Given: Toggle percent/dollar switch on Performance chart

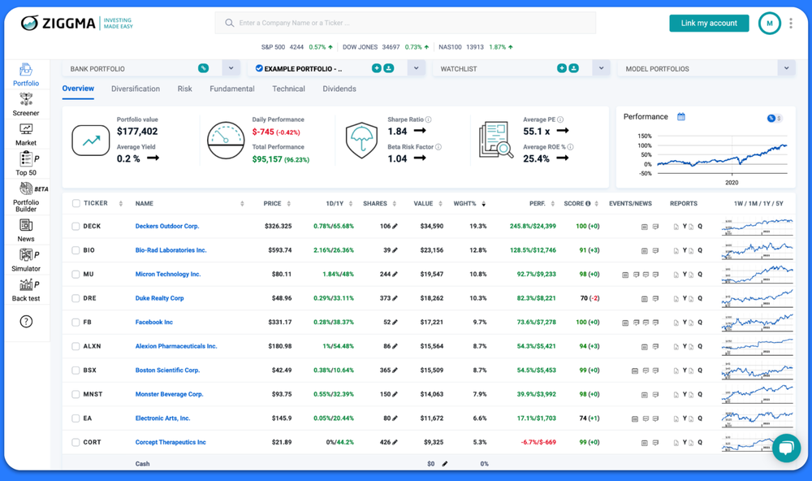Looking at the screenshot, I should tap(774, 118).
